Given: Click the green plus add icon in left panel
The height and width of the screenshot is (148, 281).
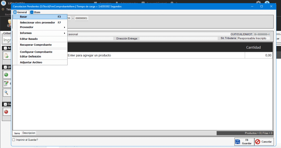Looking at the screenshot, I should [6, 75].
